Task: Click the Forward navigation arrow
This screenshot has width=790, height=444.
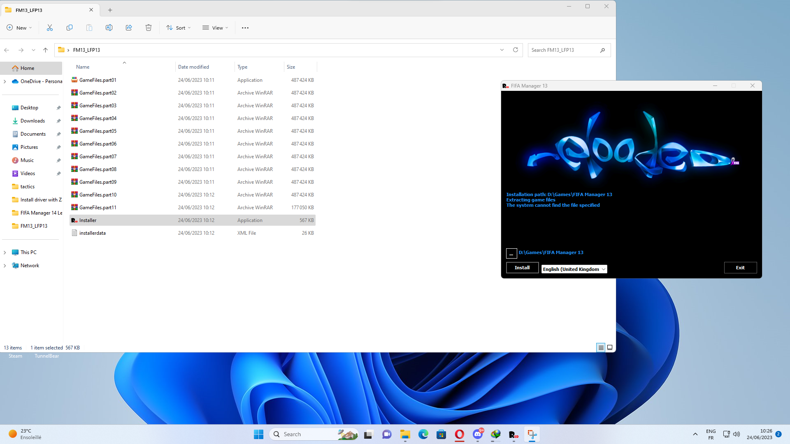Action: click(x=21, y=50)
